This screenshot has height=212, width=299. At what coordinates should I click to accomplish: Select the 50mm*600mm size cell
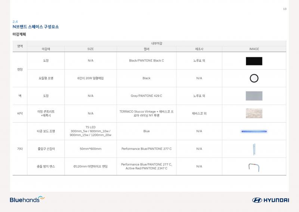coord(90,149)
